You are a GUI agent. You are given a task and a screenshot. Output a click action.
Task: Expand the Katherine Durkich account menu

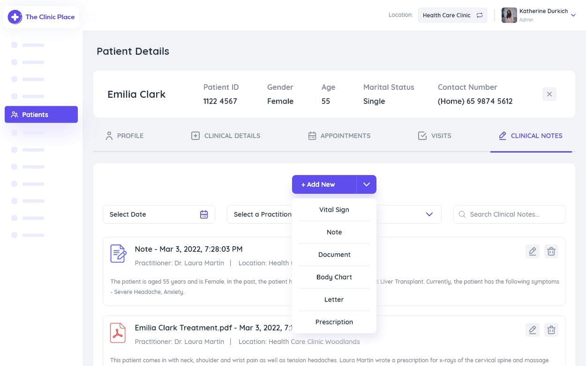point(573,15)
